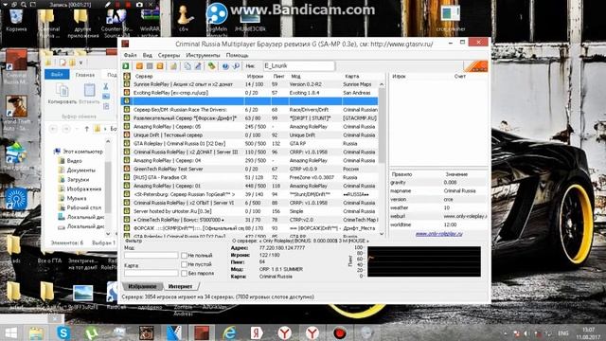Image resolution: width=606 pixels, height=341 pixels.
Task: Switch to the Интернет tab
Action: [x=181, y=286]
